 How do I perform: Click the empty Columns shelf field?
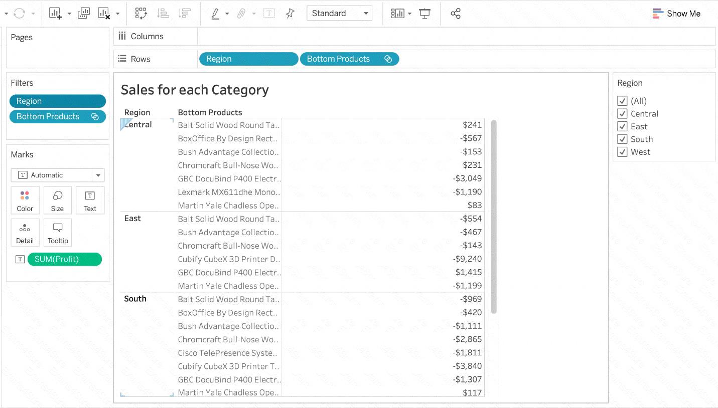[x=456, y=36]
